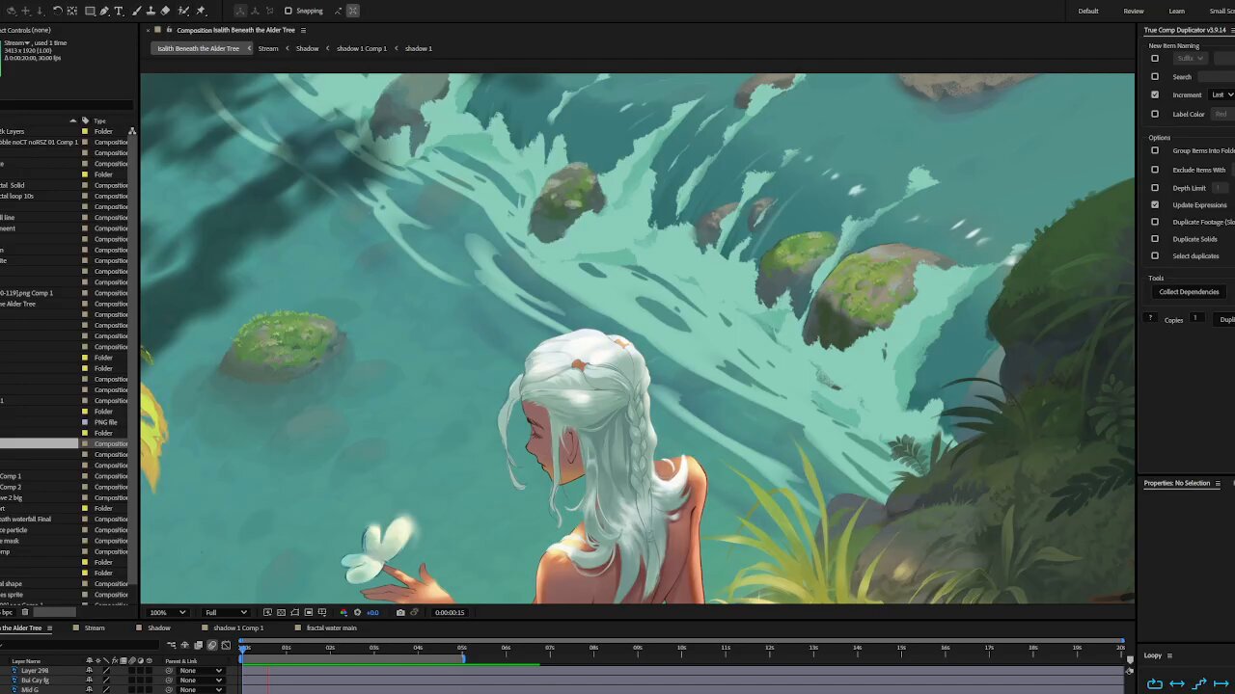Viewport: 1235px width, 694px height.
Task: Click the Collect Dependencies button
Action: click(x=1189, y=292)
